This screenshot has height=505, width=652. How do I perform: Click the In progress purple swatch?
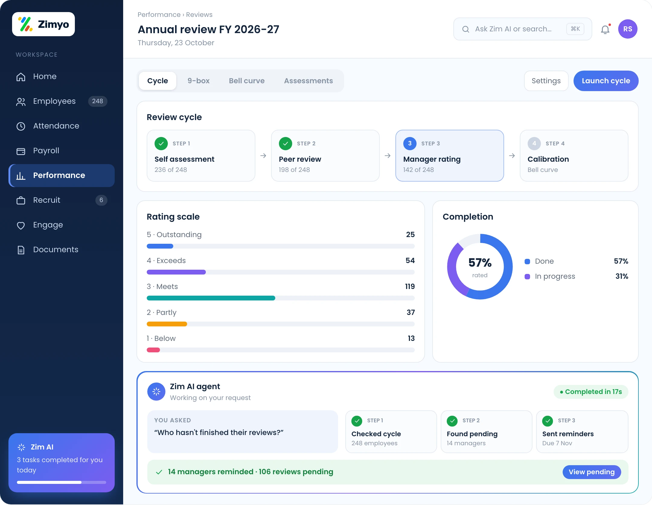[527, 276]
